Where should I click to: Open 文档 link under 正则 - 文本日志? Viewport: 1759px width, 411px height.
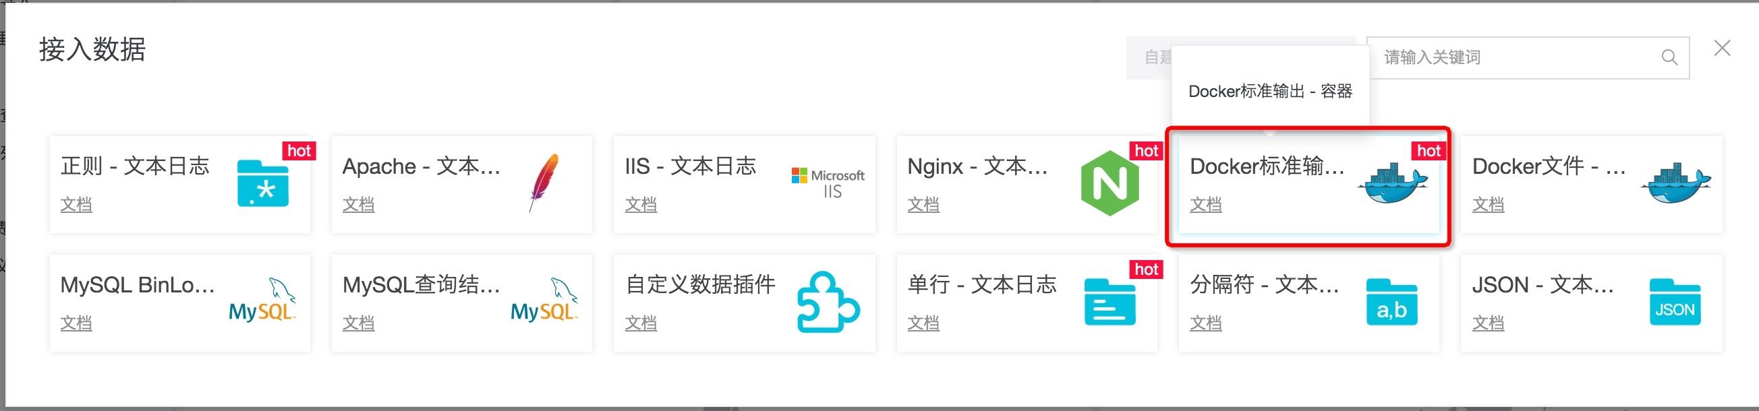(x=76, y=204)
